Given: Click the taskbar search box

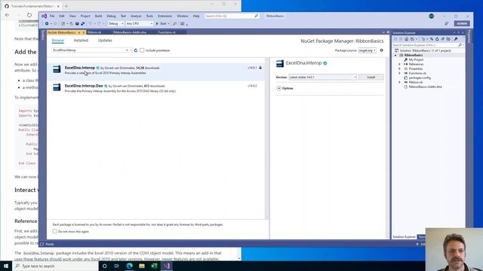Looking at the screenshot, I should (x=55, y=266).
